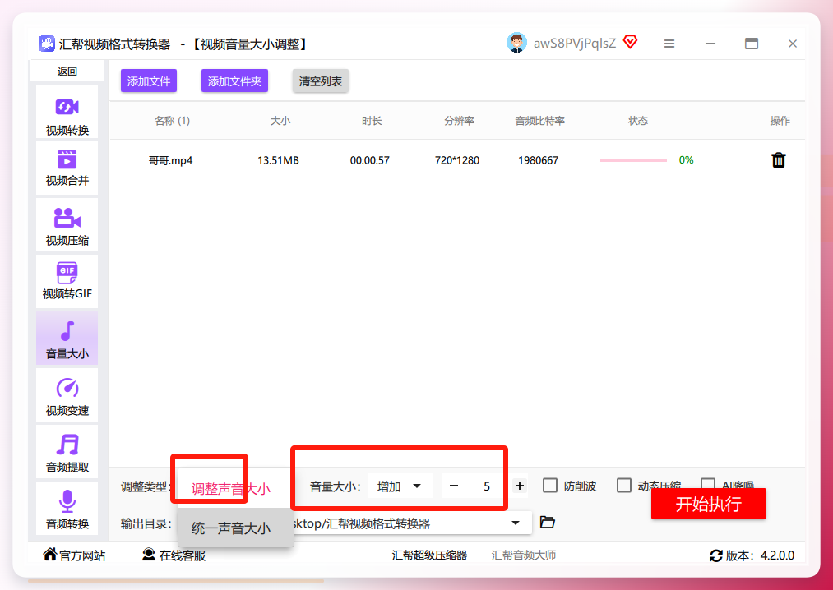
Task: Open the 音频提取 audio extract tool
Action: click(67, 451)
